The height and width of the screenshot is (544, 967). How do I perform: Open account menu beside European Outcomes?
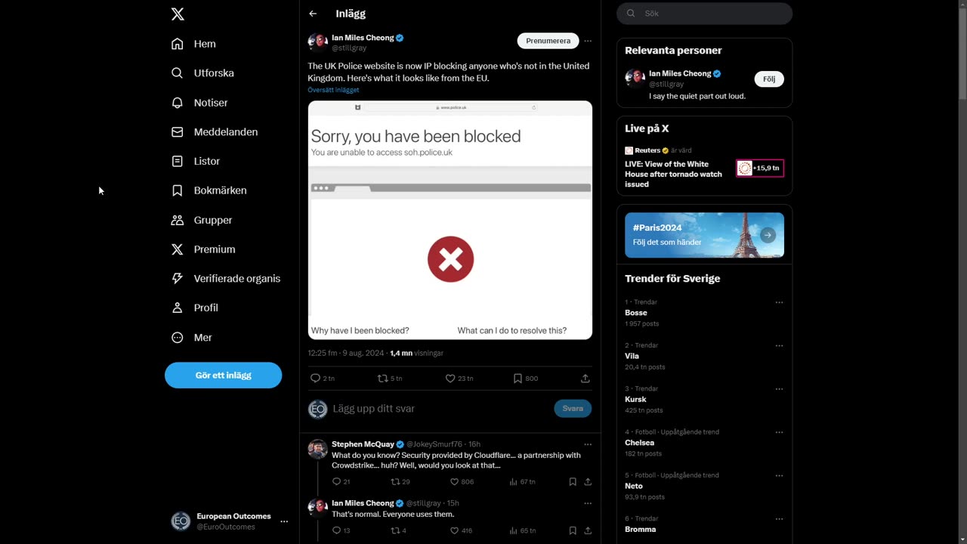[284, 521]
